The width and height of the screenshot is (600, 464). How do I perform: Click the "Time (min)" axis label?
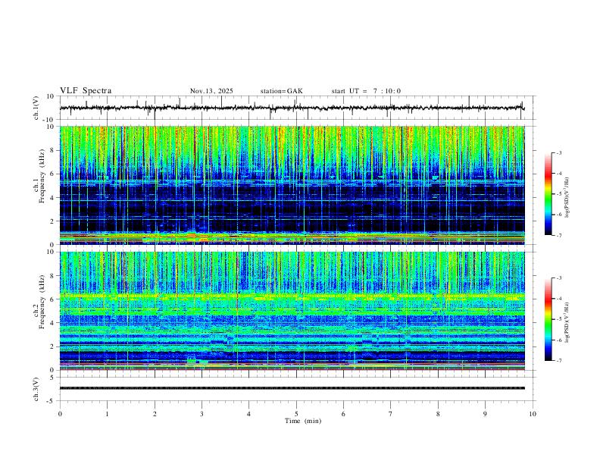click(x=303, y=421)
